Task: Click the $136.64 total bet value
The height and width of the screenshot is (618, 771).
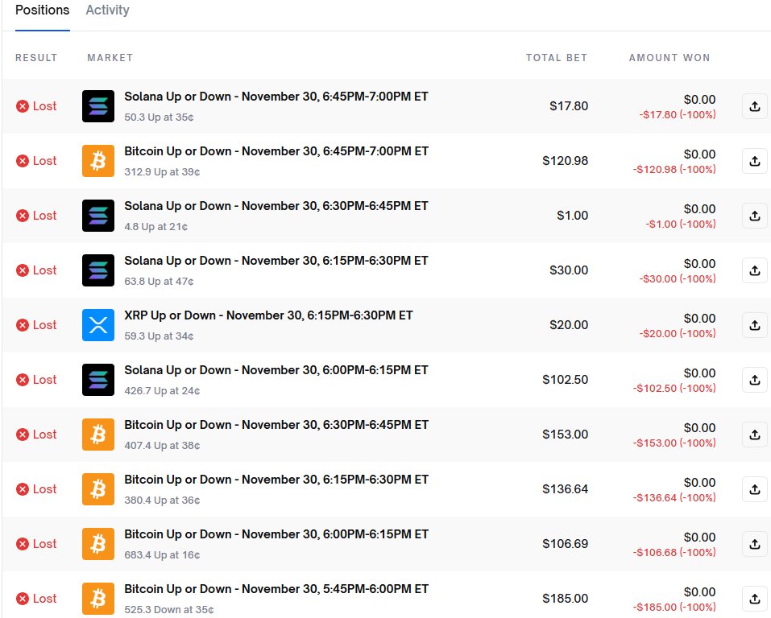Action: click(565, 489)
